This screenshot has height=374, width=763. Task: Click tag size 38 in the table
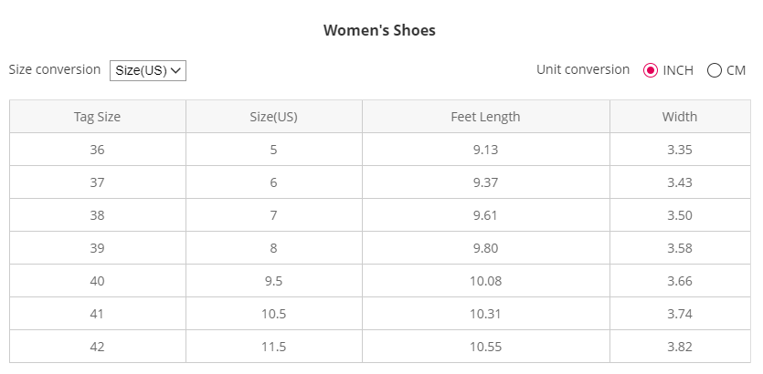(97, 215)
